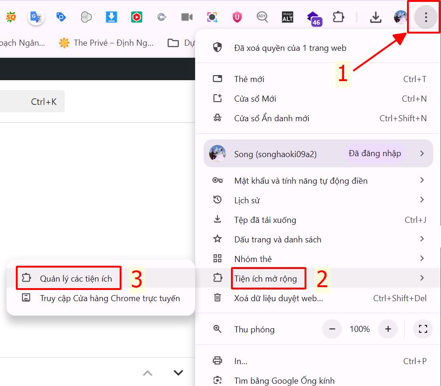Click the up chevron at page bottom
Image resolution: width=441 pixels, height=386 pixels.
pyautogui.click(x=147, y=373)
